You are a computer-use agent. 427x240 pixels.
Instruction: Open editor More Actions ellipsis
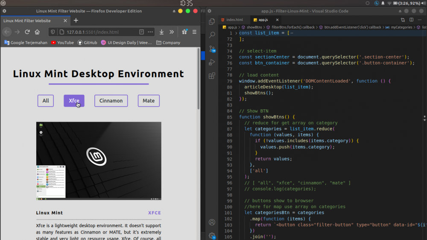click(x=420, y=20)
